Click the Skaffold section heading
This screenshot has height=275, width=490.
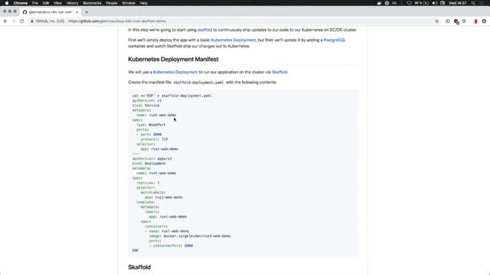[139, 267]
